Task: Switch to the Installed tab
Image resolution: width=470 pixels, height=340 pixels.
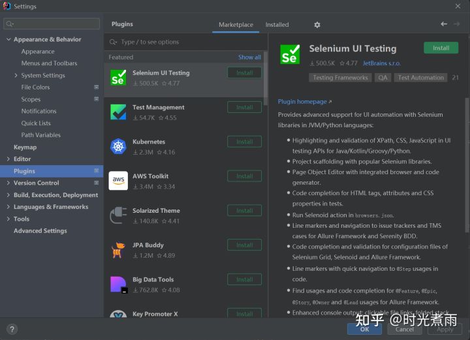Action: (x=277, y=25)
